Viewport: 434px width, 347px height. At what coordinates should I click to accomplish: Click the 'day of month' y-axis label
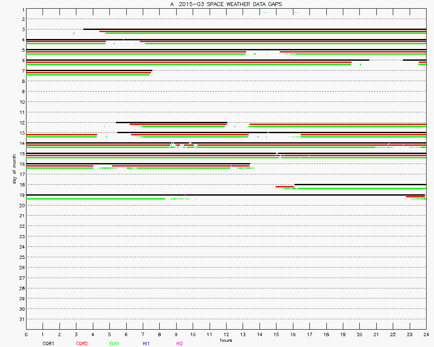[15, 168]
